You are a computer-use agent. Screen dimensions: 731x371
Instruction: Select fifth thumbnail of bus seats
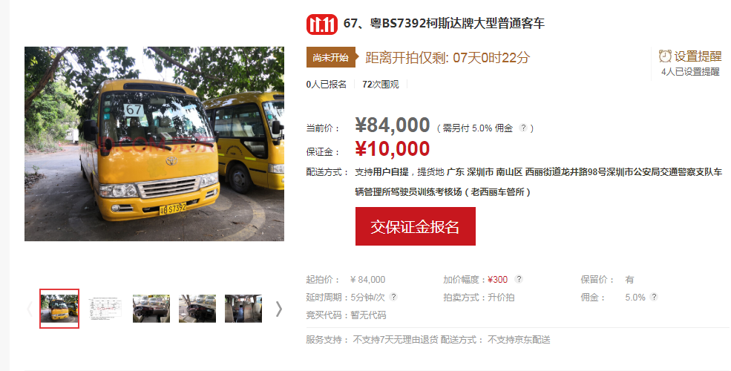[x=243, y=309]
